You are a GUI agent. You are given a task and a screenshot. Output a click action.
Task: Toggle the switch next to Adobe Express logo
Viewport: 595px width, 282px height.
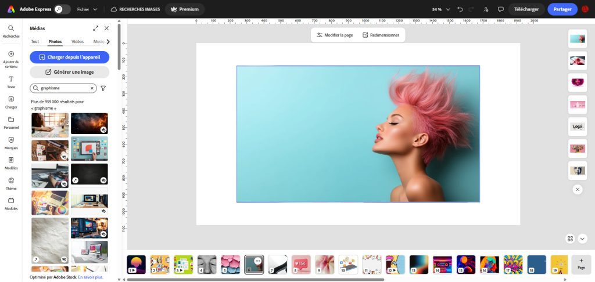(62, 9)
